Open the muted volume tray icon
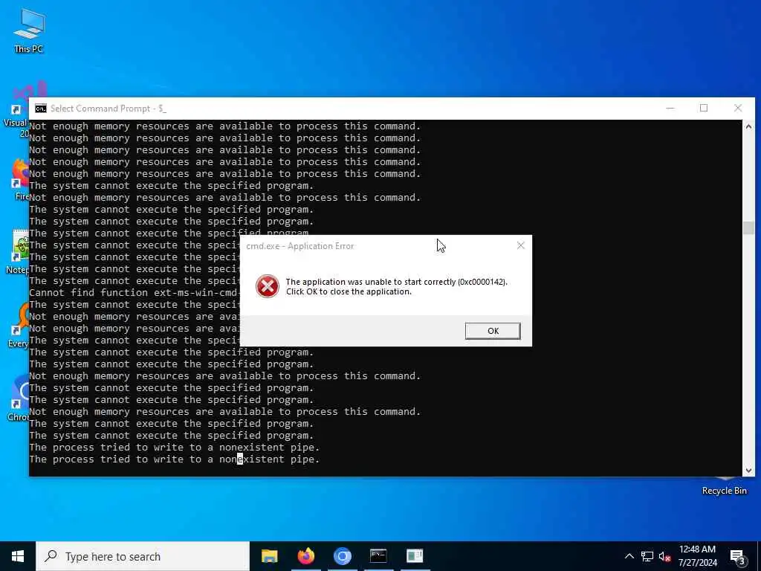 tap(665, 556)
